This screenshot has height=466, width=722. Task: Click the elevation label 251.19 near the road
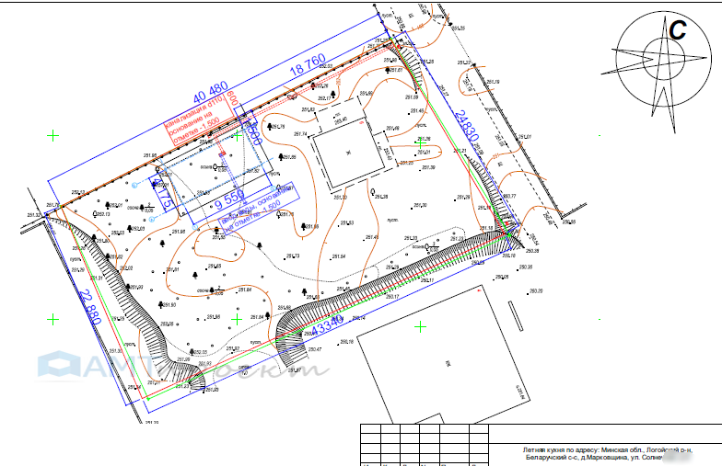(x=492, y=84)
